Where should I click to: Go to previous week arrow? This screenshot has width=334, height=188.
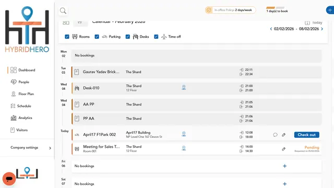271,29
